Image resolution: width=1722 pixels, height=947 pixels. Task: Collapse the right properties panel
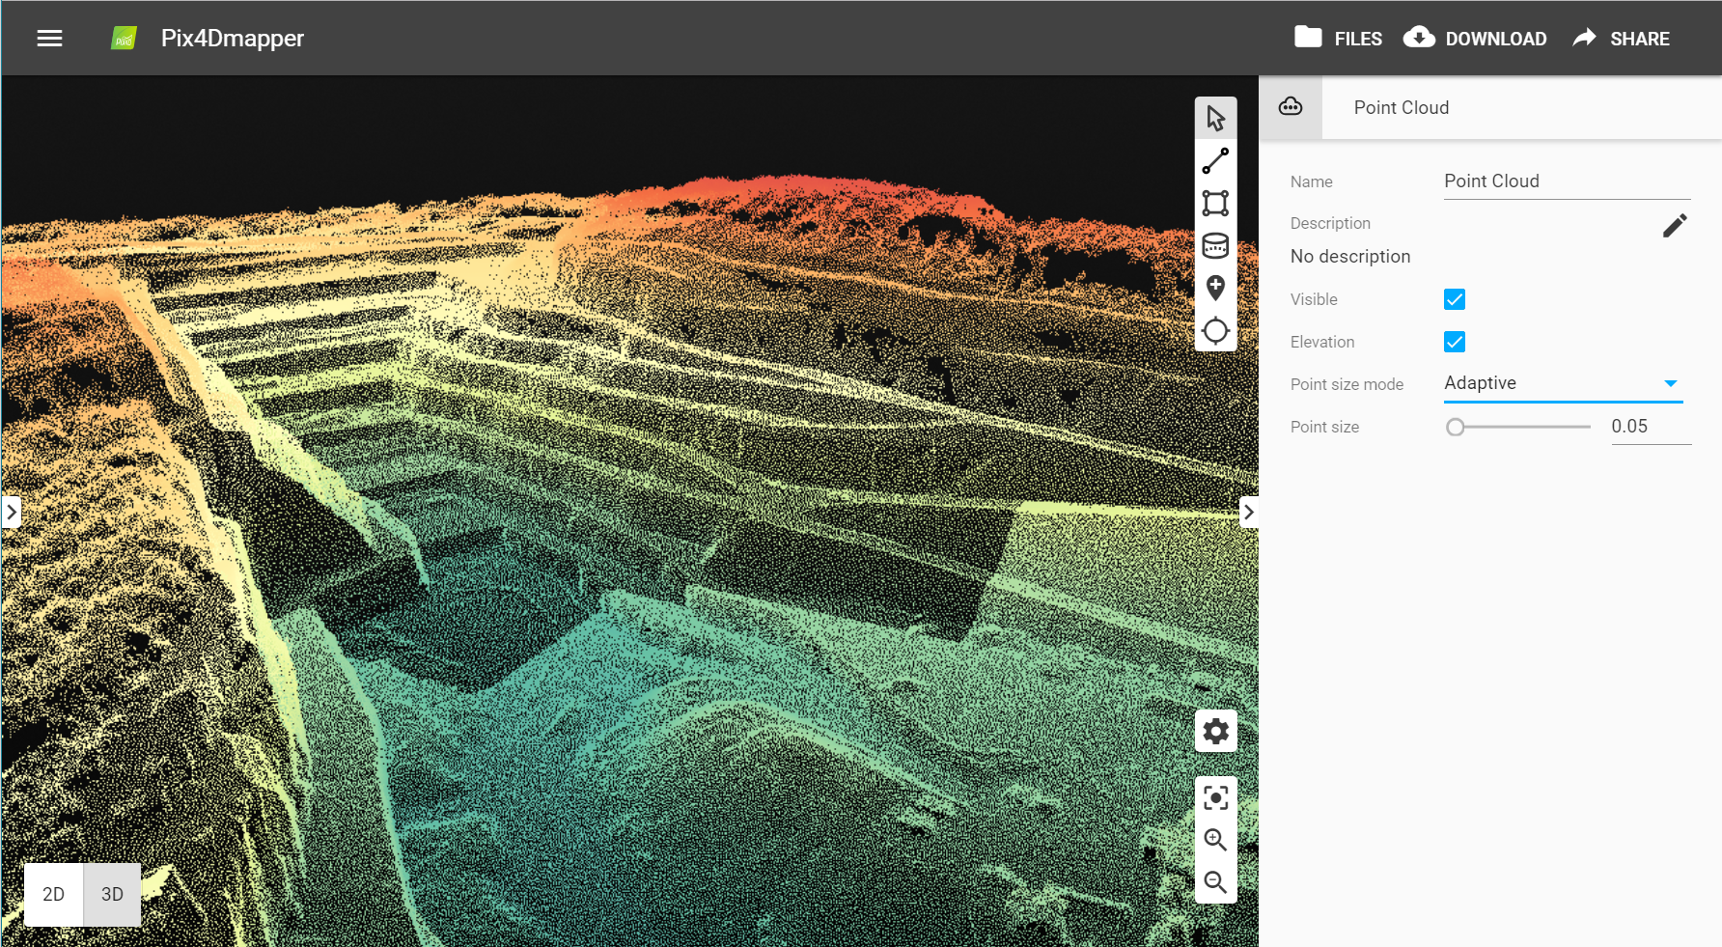(x=1248, y=512)
